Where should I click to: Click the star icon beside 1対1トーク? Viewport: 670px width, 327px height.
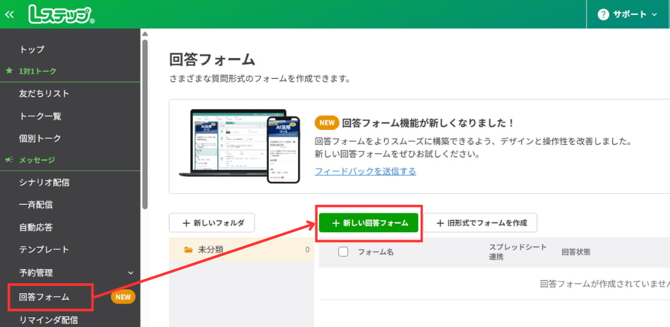coord(9,71)
